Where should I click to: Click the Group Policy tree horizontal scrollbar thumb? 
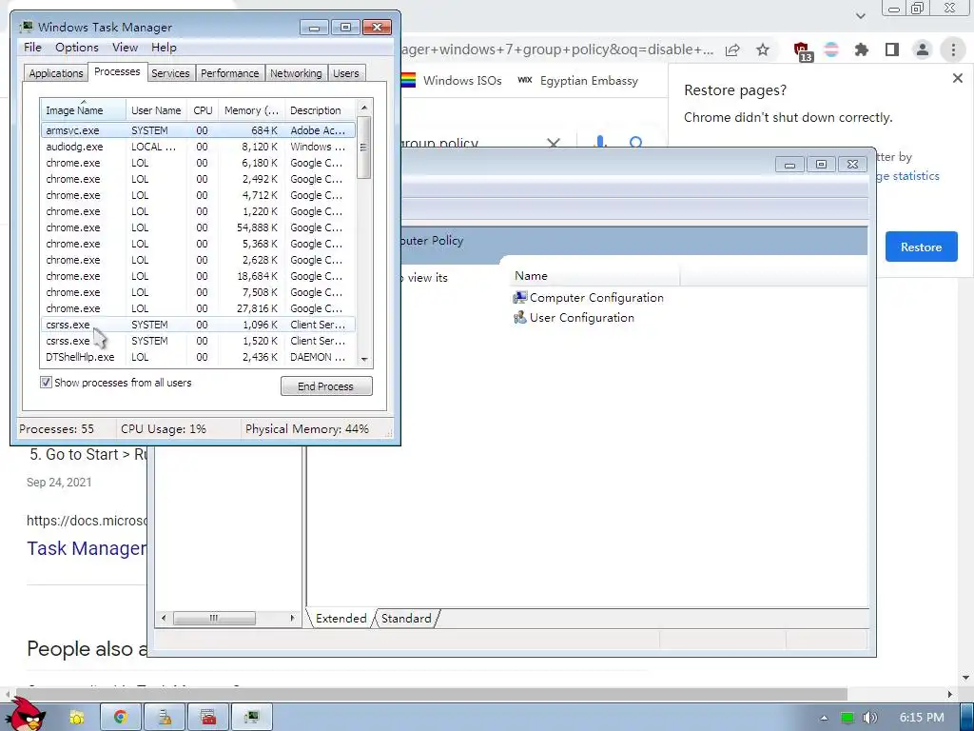pos(214,618)
